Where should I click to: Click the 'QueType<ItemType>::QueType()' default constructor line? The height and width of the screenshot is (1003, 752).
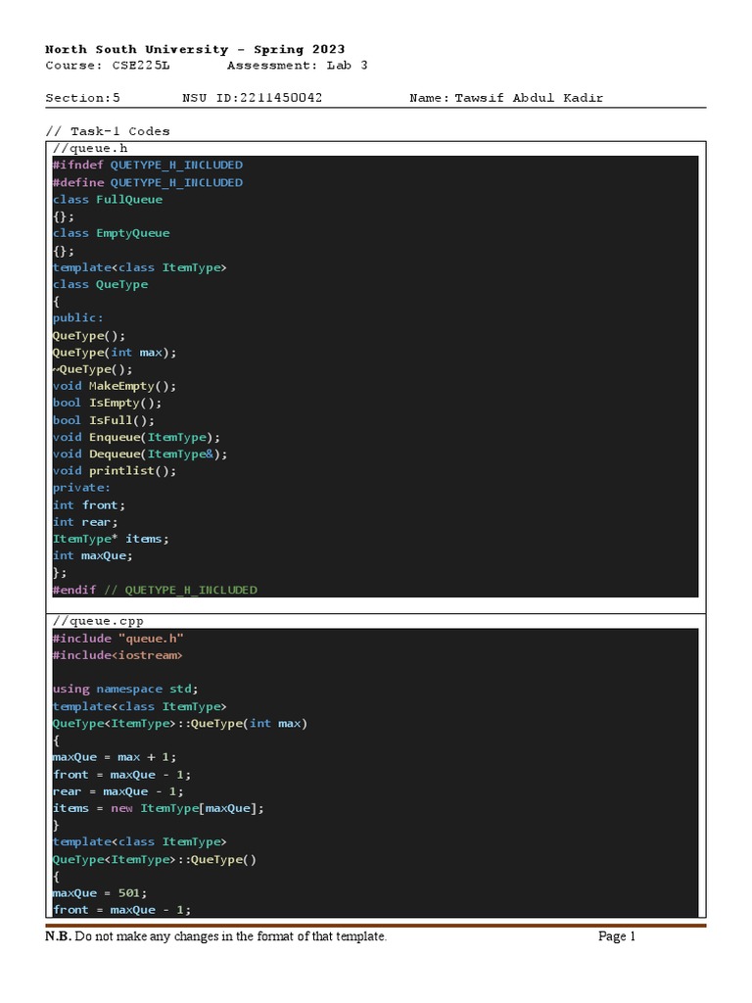154,860
